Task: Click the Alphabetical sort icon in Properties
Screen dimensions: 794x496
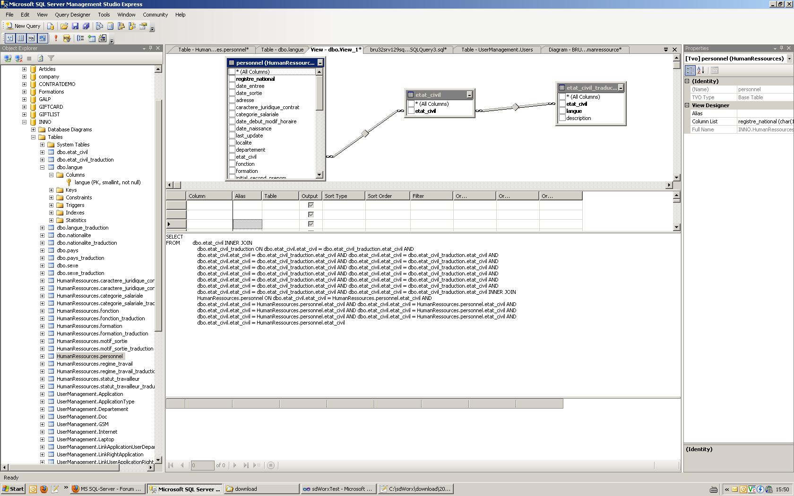Action: pos(701,70)
